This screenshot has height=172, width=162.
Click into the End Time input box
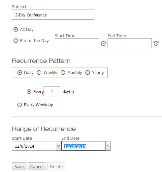click(130, 43)
